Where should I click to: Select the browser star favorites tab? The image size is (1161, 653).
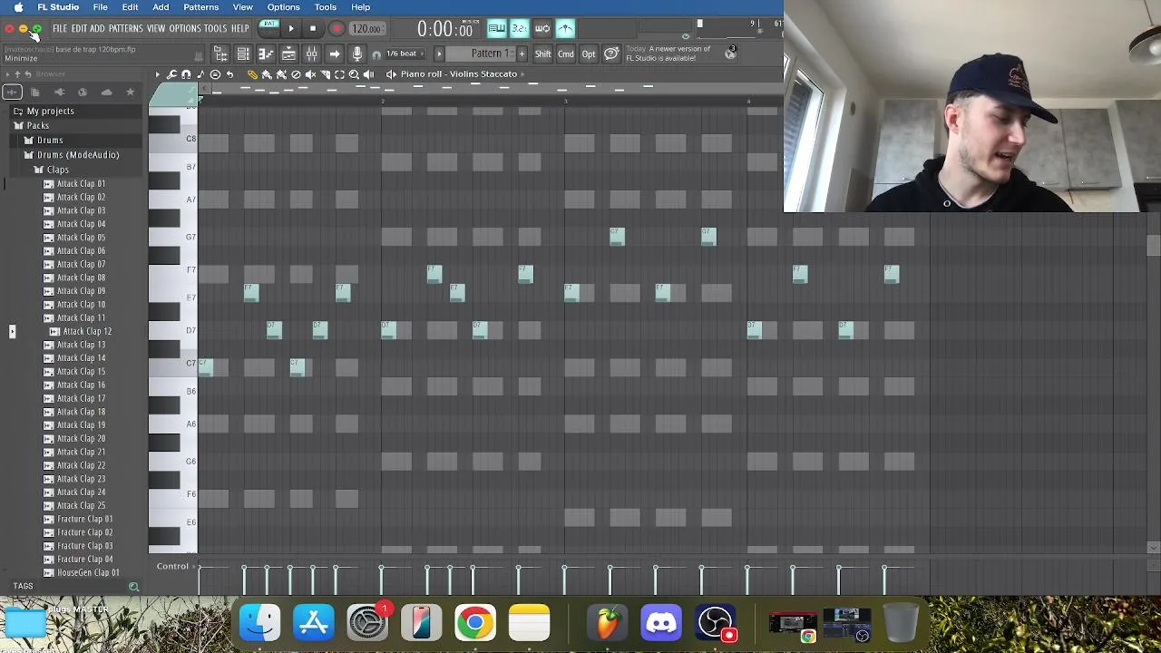tap(130, 93)
